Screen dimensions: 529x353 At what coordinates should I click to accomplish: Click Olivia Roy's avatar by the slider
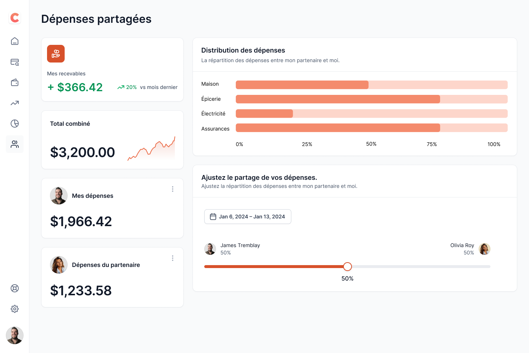click(485, 249)
